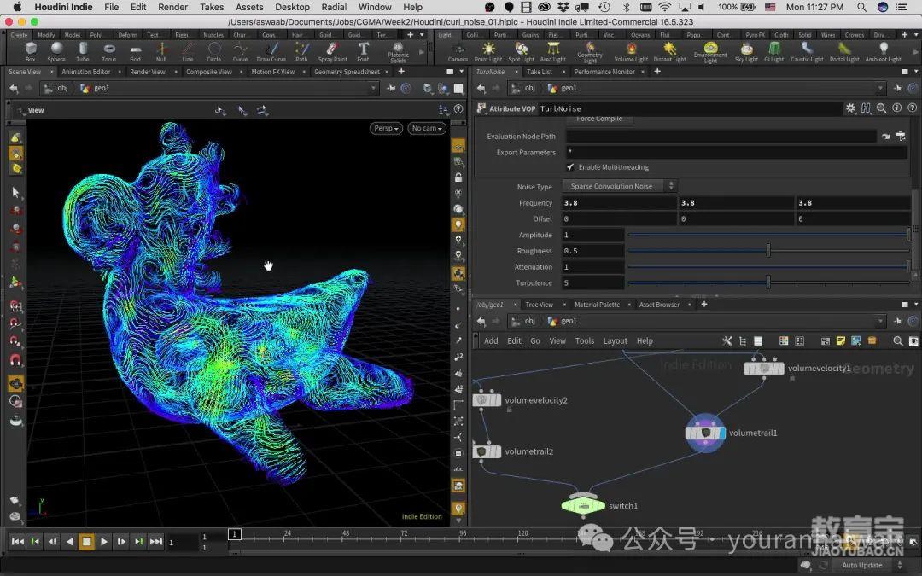Select the Box tool on the Create shelf
The image size is (922, 576).
[31, 51]
